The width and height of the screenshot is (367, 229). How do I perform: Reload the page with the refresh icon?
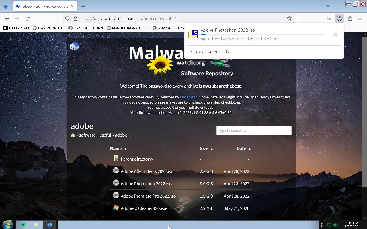(x=28, y=18)
